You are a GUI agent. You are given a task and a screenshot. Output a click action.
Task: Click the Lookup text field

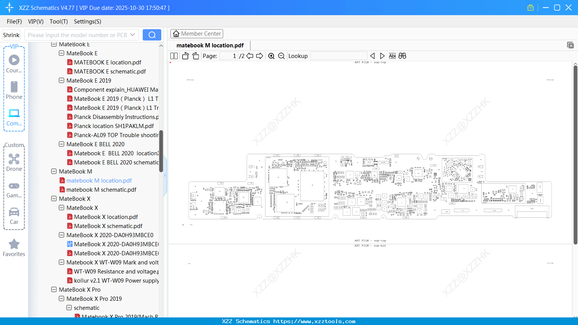339,56
